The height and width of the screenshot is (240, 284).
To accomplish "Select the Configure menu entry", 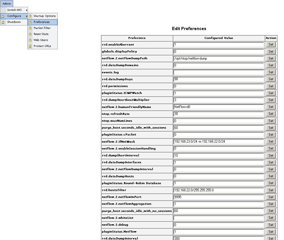I will (x=14, y=16).
